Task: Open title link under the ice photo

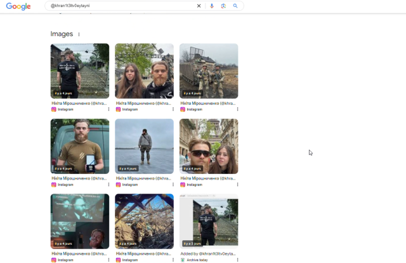Action: (x=143, y=178)
